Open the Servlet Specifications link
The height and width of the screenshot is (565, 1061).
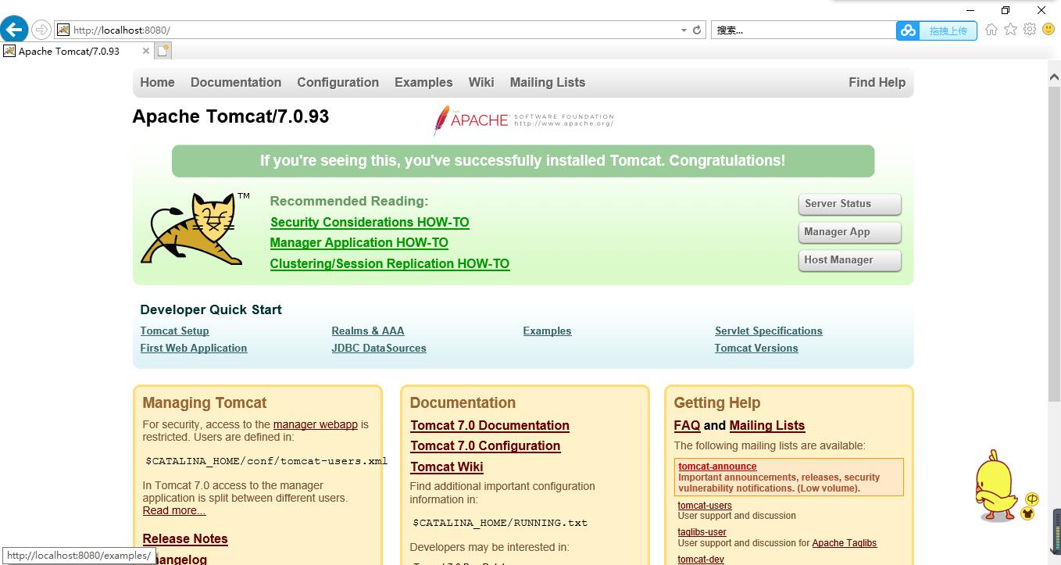click(769, 331)
